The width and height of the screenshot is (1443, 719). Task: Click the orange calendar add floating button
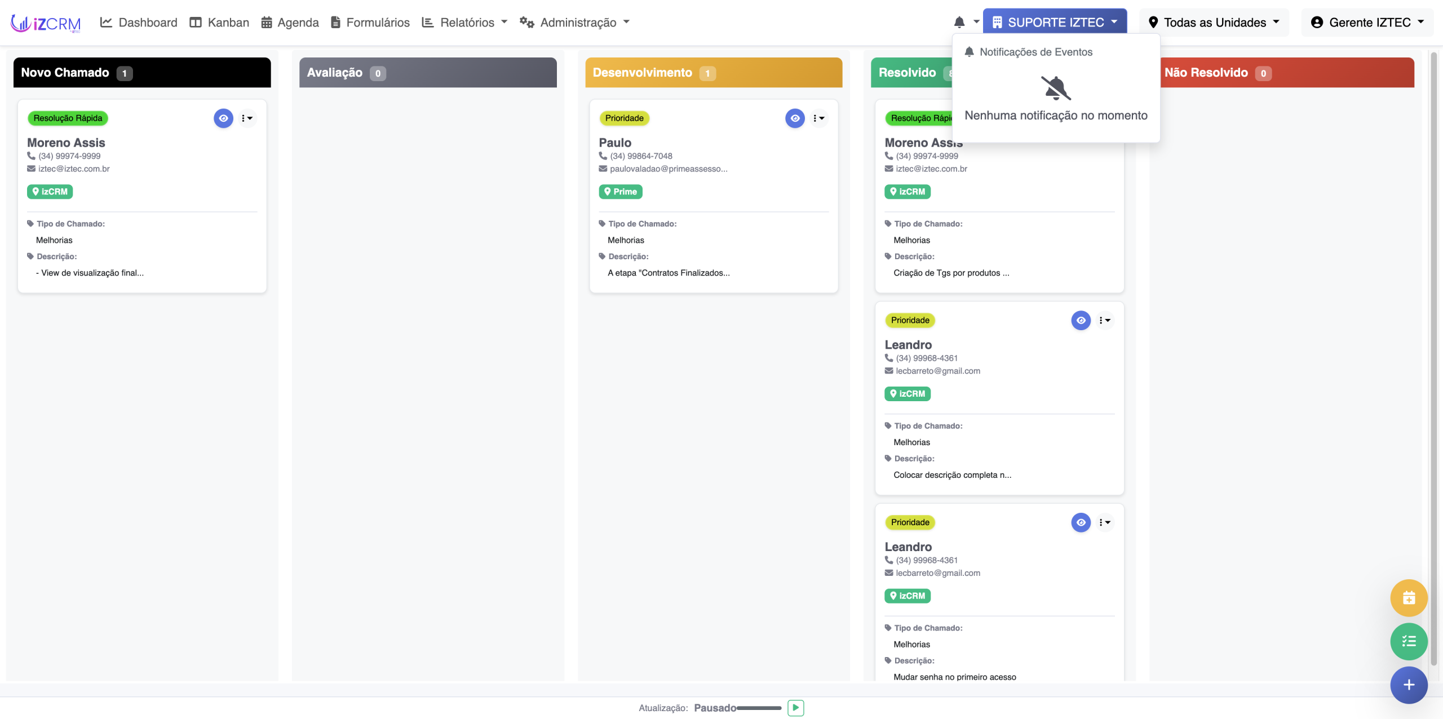tap(1408, 598)
